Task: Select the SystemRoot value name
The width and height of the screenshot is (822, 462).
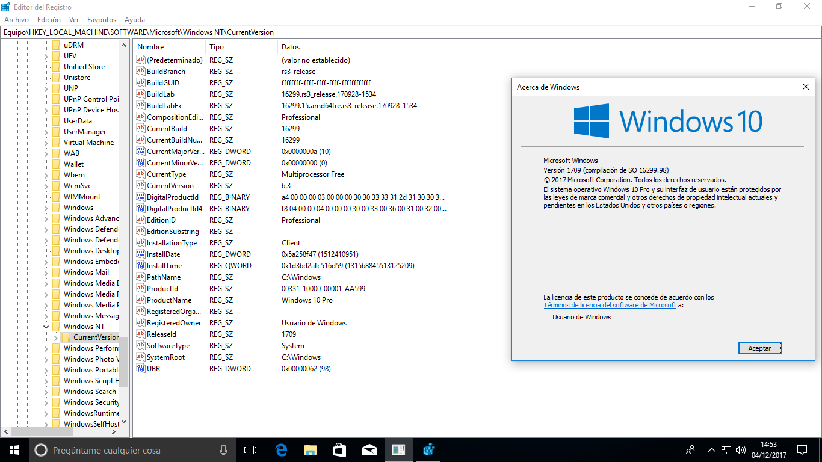Action: tap(166, 357)
